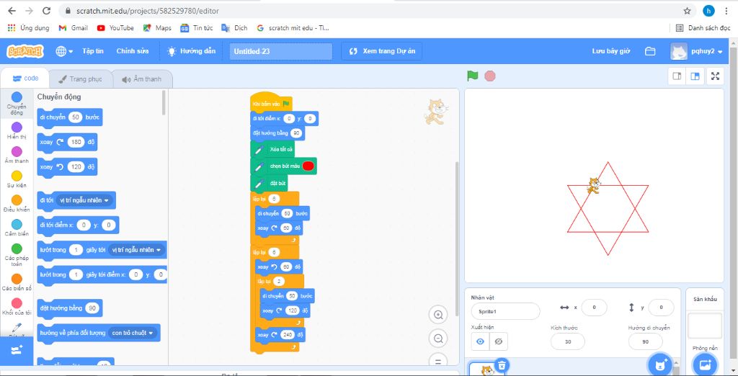Image resolution: width=738 pixels, height=376 pixels.
Task: Delete Sprite1 with trash icon
Action: coord(502,364)
